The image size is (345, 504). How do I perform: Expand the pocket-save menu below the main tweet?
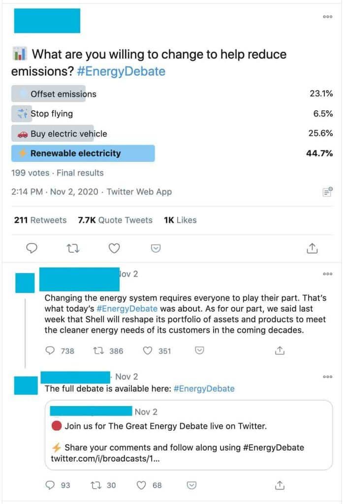[156, 249]
